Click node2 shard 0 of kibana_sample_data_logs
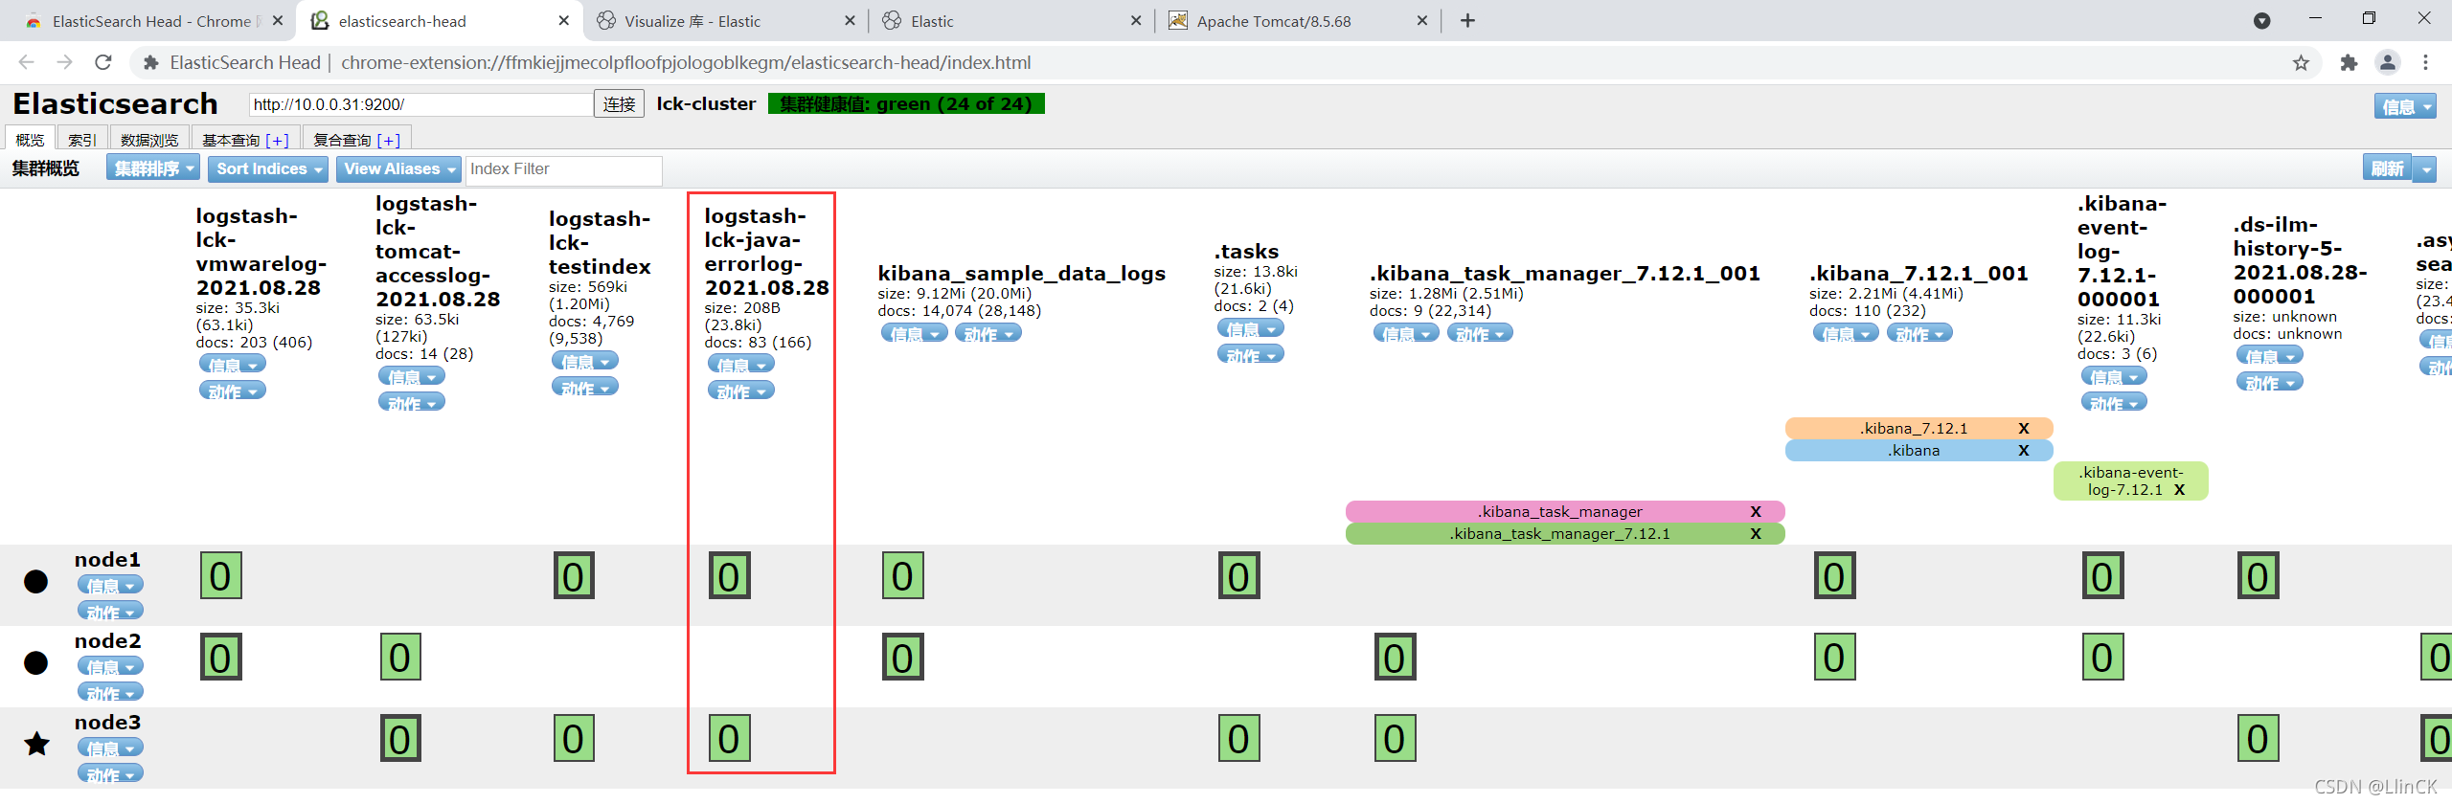2452x804 pixels. (x=903, y=657)
